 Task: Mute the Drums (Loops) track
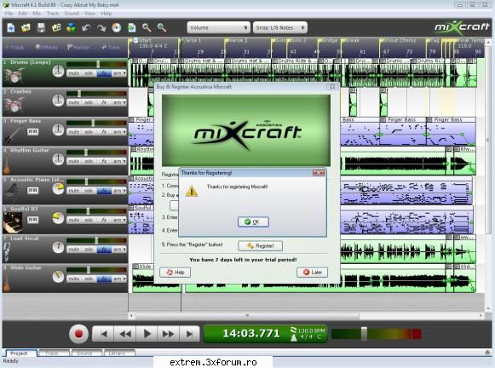pyautogui.click(x=74, y=73)
